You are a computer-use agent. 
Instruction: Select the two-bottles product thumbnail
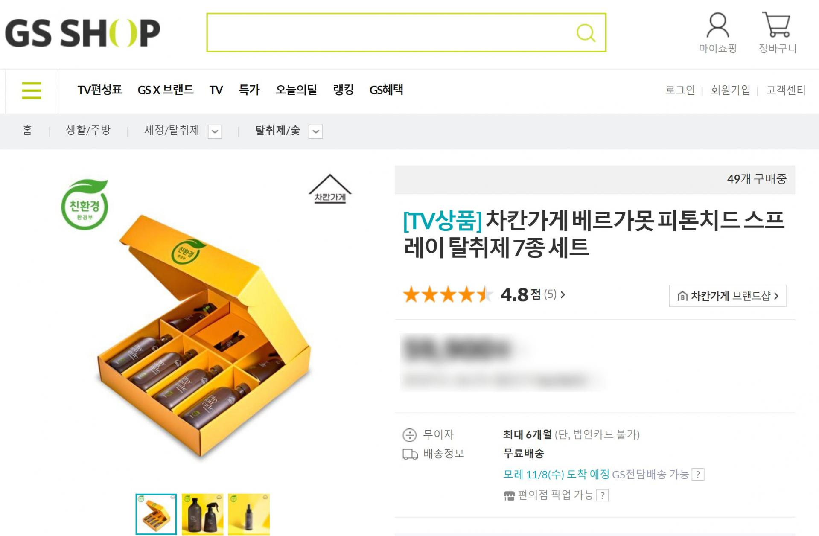[202, 514]
